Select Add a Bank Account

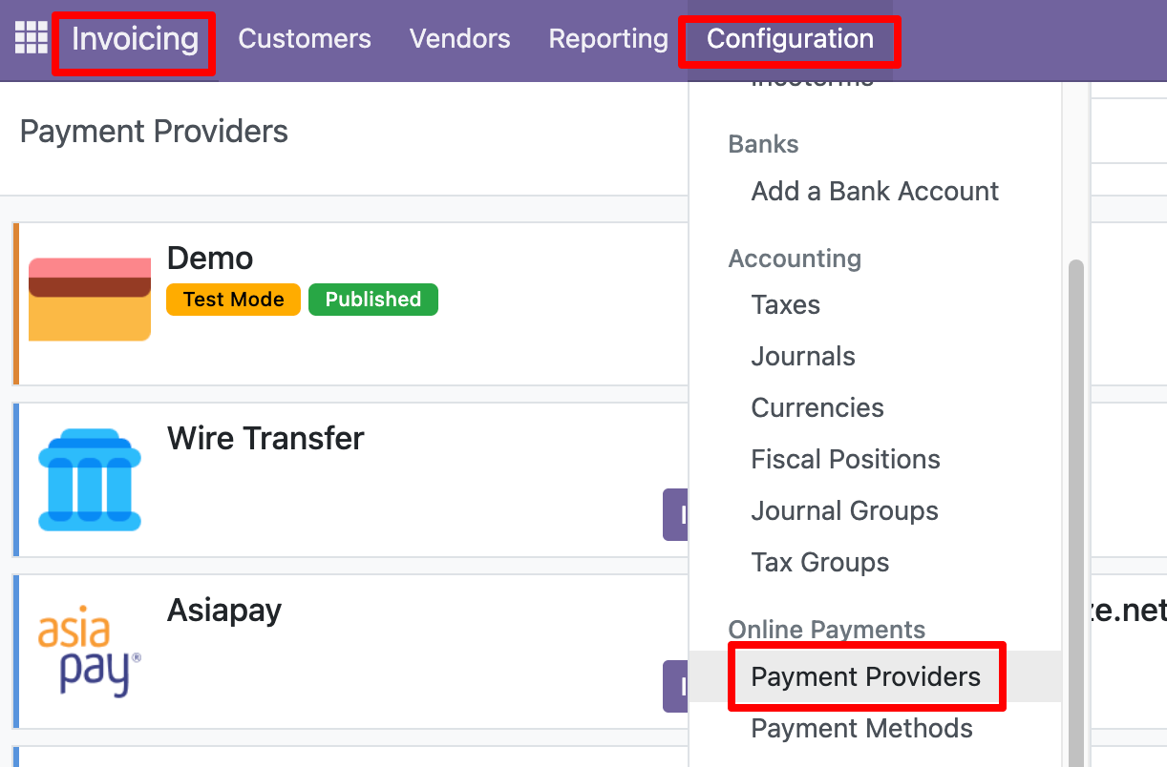point(875,191)
